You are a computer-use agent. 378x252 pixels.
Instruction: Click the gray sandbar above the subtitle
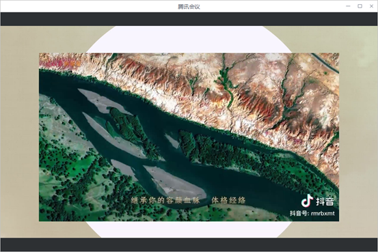[x=175, y=182]
